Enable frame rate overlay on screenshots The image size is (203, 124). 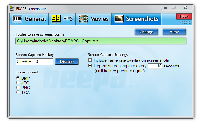pyautogui.click(x=90, y=60)
